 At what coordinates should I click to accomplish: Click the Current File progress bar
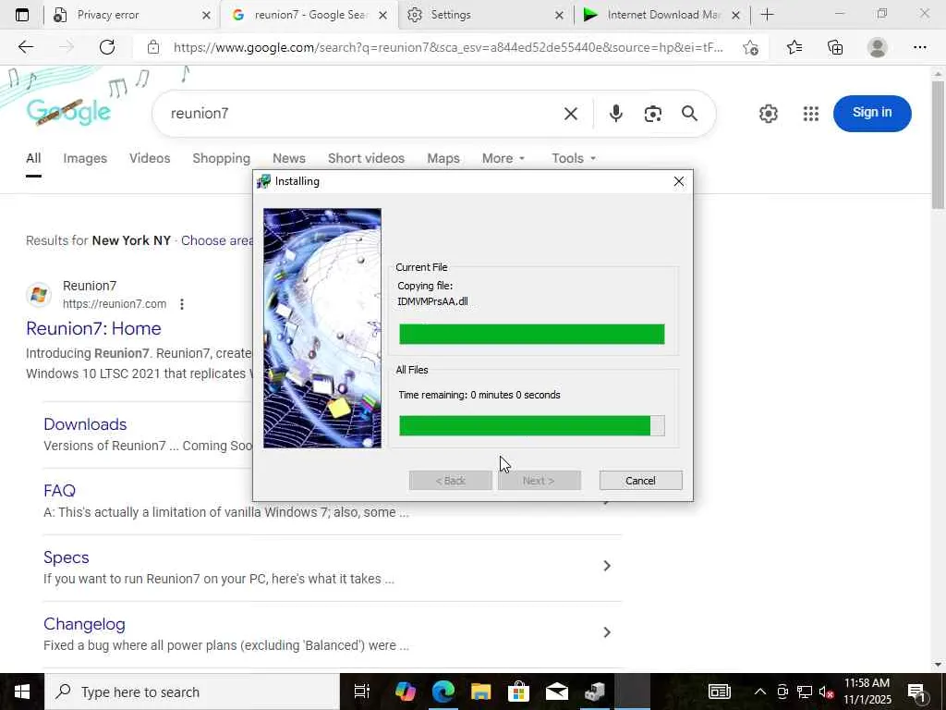point(532,334)
